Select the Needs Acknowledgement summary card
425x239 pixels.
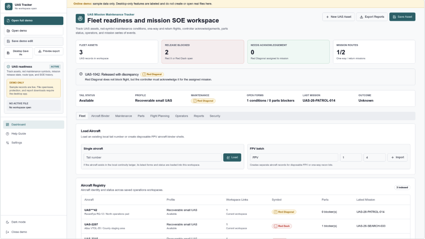288,52
